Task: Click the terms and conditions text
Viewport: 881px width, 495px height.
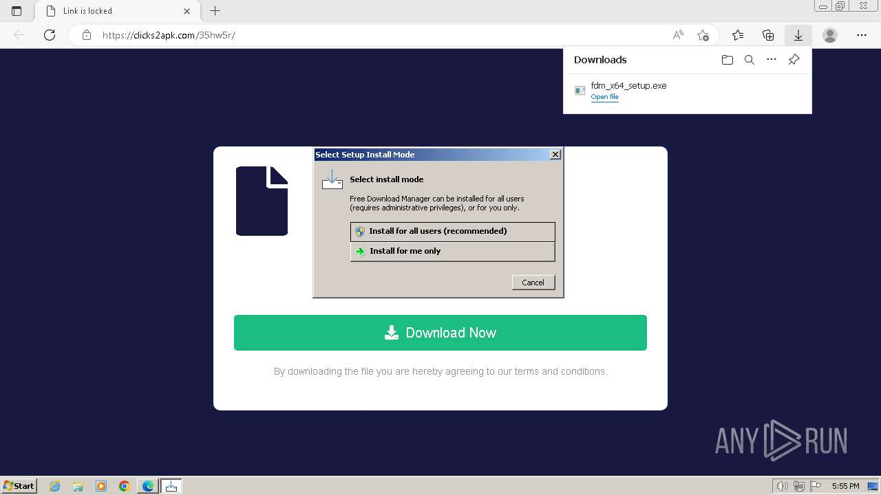Action: click(440, 371)
